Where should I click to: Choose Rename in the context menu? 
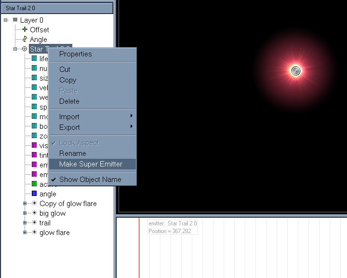pos(72,153)
